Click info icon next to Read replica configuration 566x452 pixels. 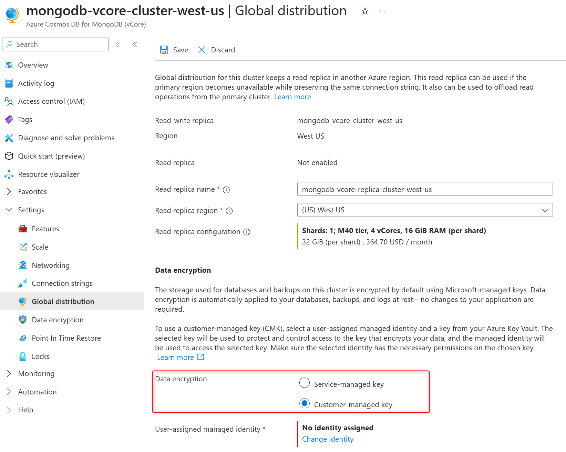247,232
